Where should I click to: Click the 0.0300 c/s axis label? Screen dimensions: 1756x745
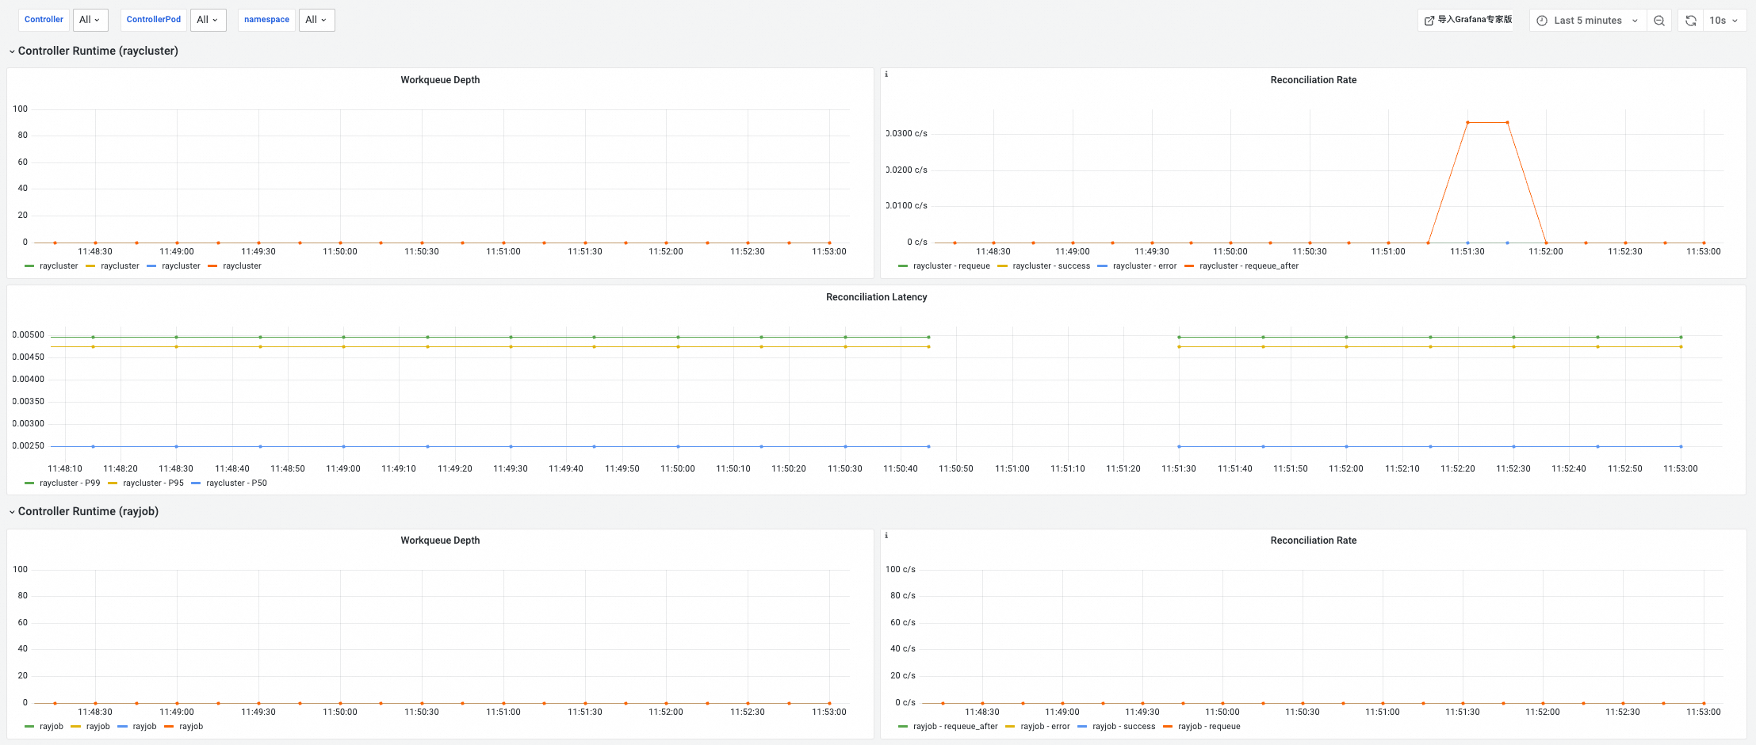click(x=907, y=134)
